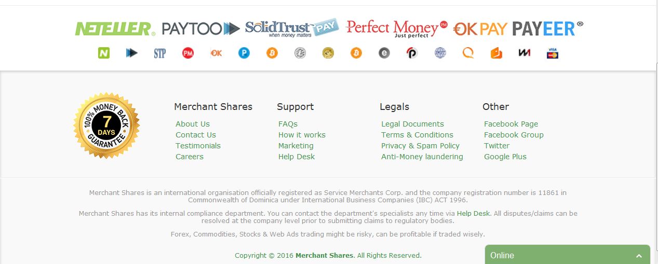Image resolution: width=658 pixels, height=264 pixels.
Task: Click the large Perfect Money logo
Action: pyautogui.click(x=396, y=28)
